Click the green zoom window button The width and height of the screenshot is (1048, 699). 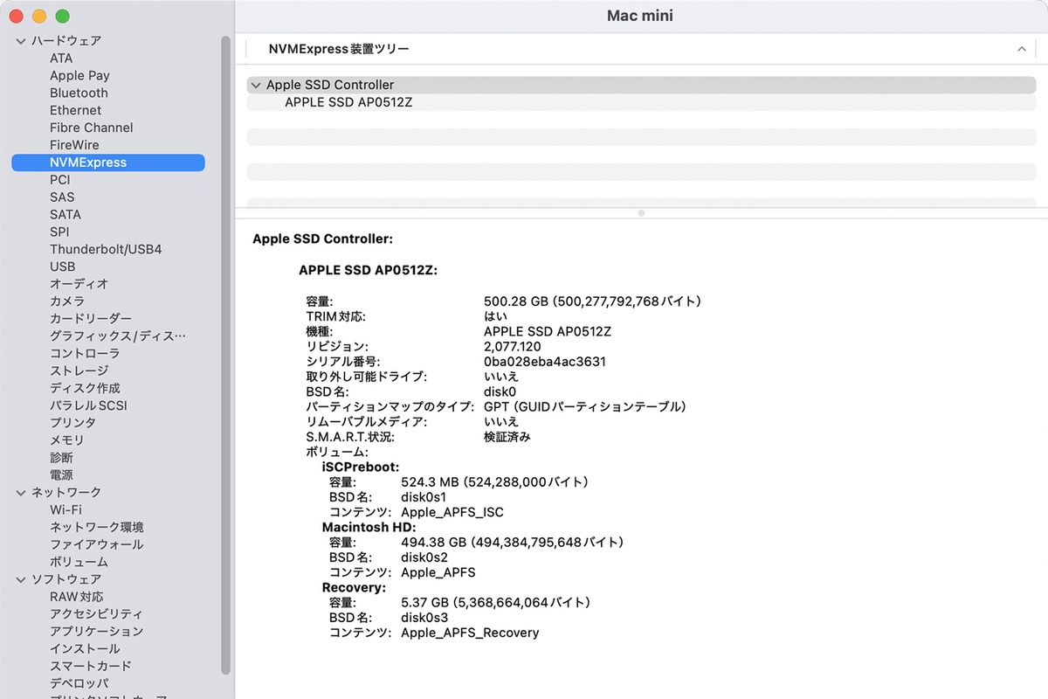coord(62,17)
